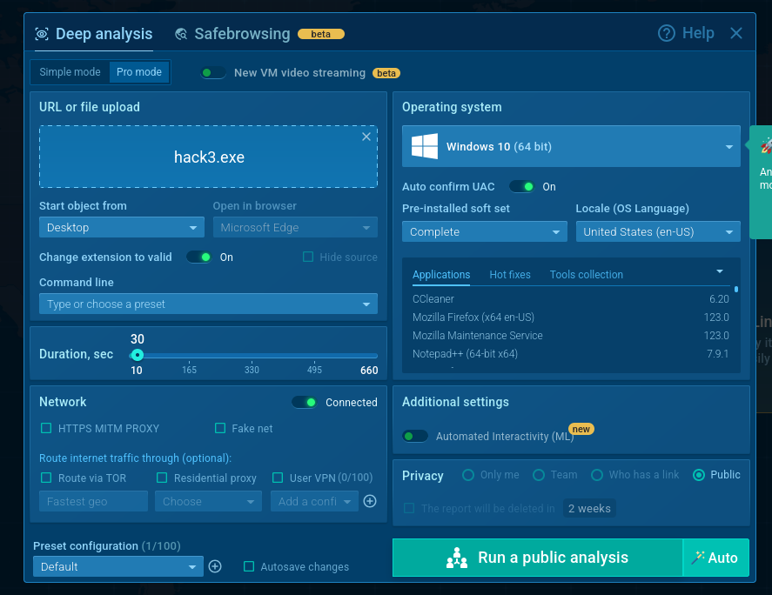Toggle New VM video streaming switch
Screen dimensions: 772x595
(212, 73)
